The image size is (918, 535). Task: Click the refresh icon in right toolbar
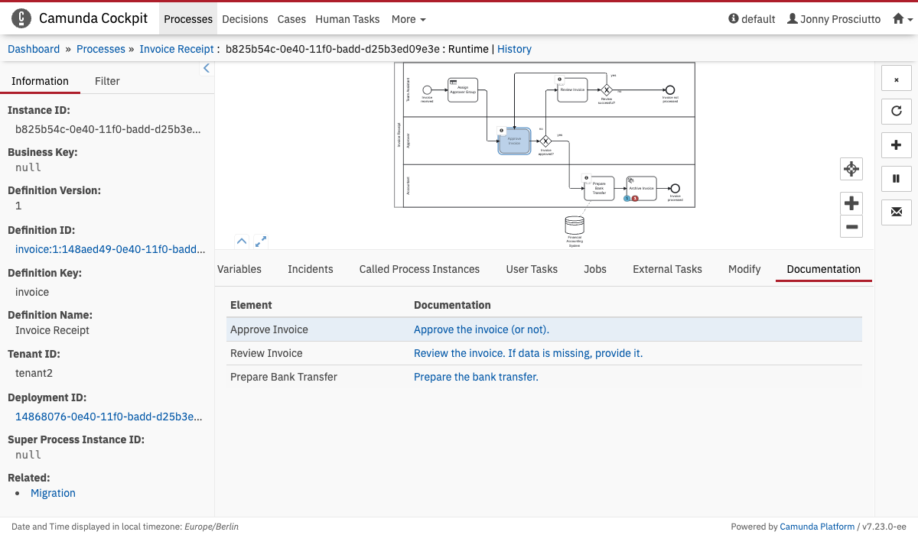point(896,111)
